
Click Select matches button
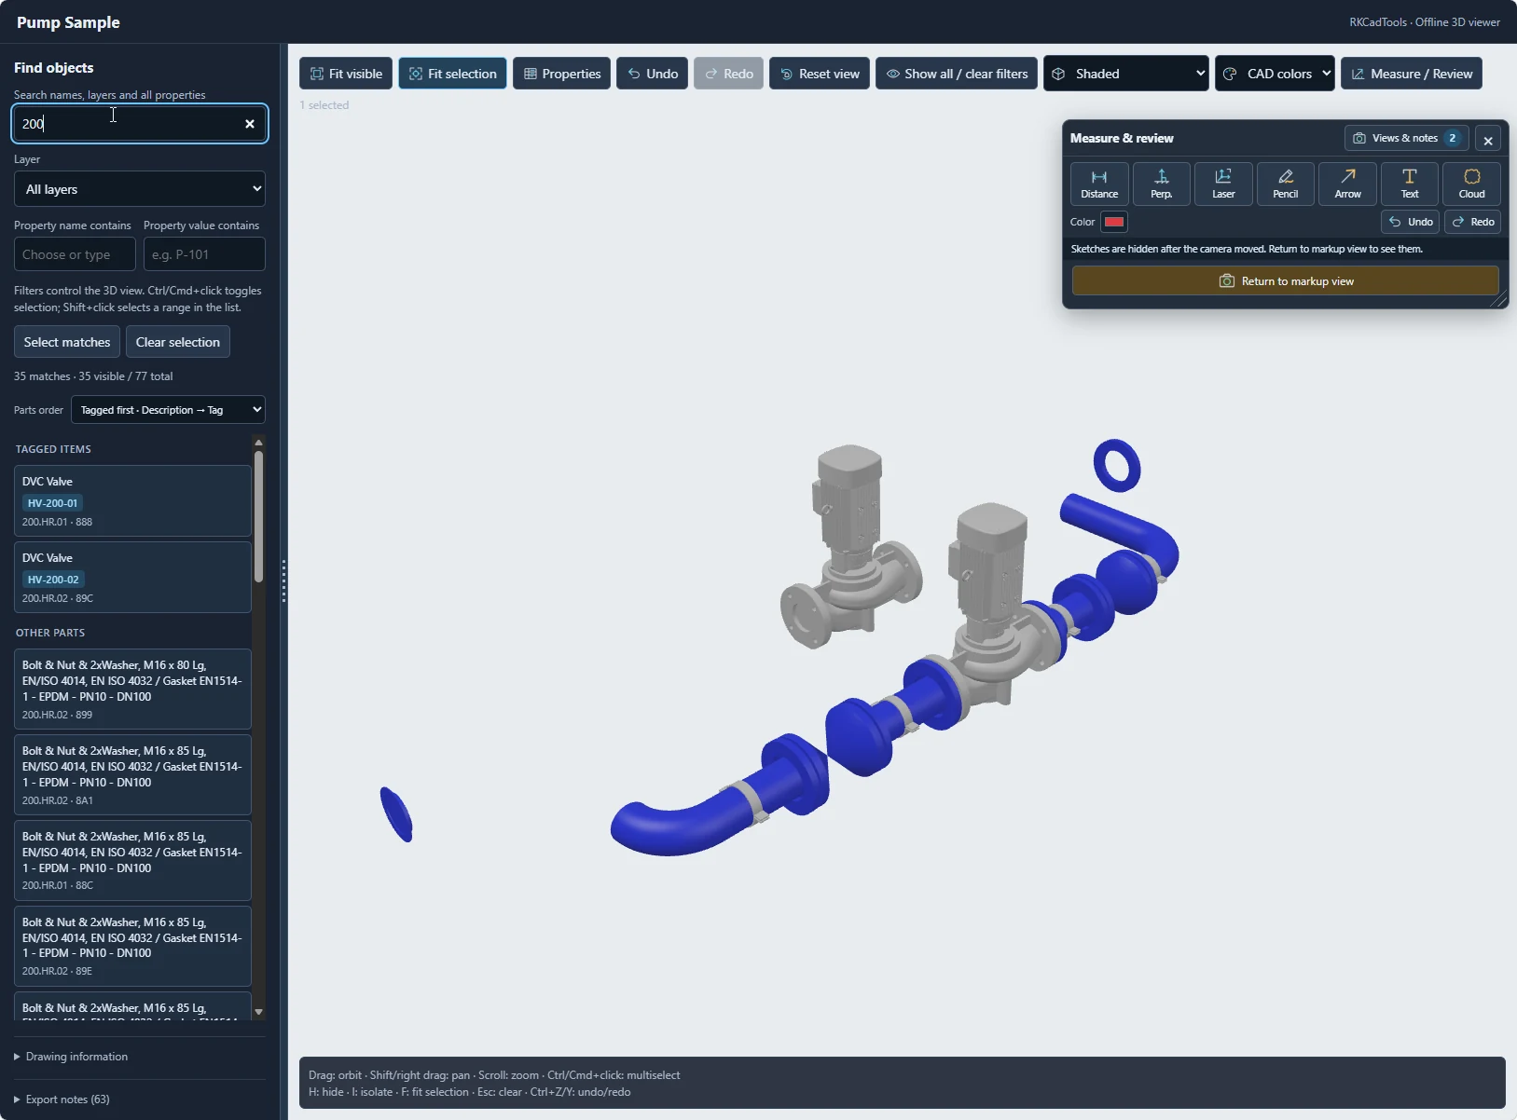coord(67,342)
